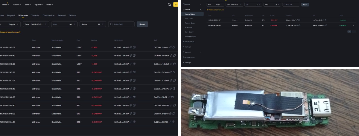
Task: Collapse the Orders section in right sidebar
Action: [200, 10]
